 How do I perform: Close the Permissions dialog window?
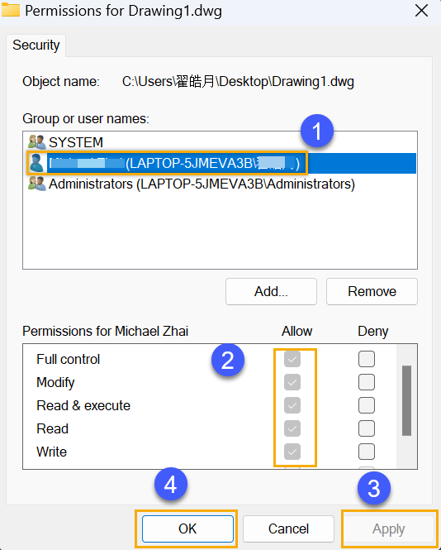click(421, 11)
